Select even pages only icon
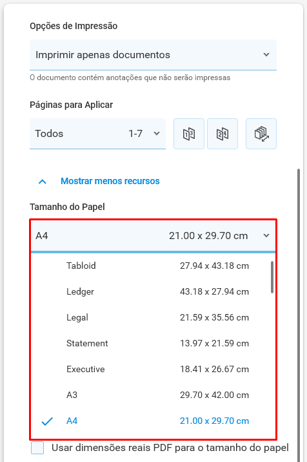 tap(223, 134)
